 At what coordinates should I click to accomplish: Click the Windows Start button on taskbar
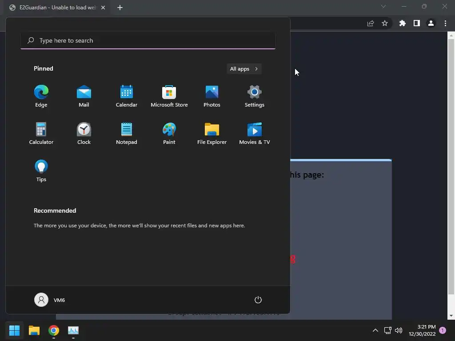pos(14,330)
